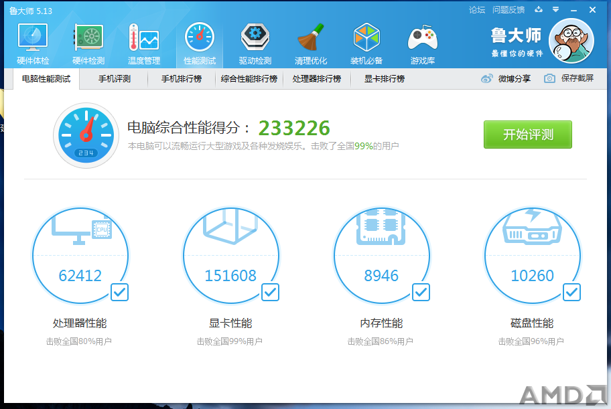Screen dimensions: 611x409
Task: Switch to 手机评测 tab
Action: tap(114, 79)
